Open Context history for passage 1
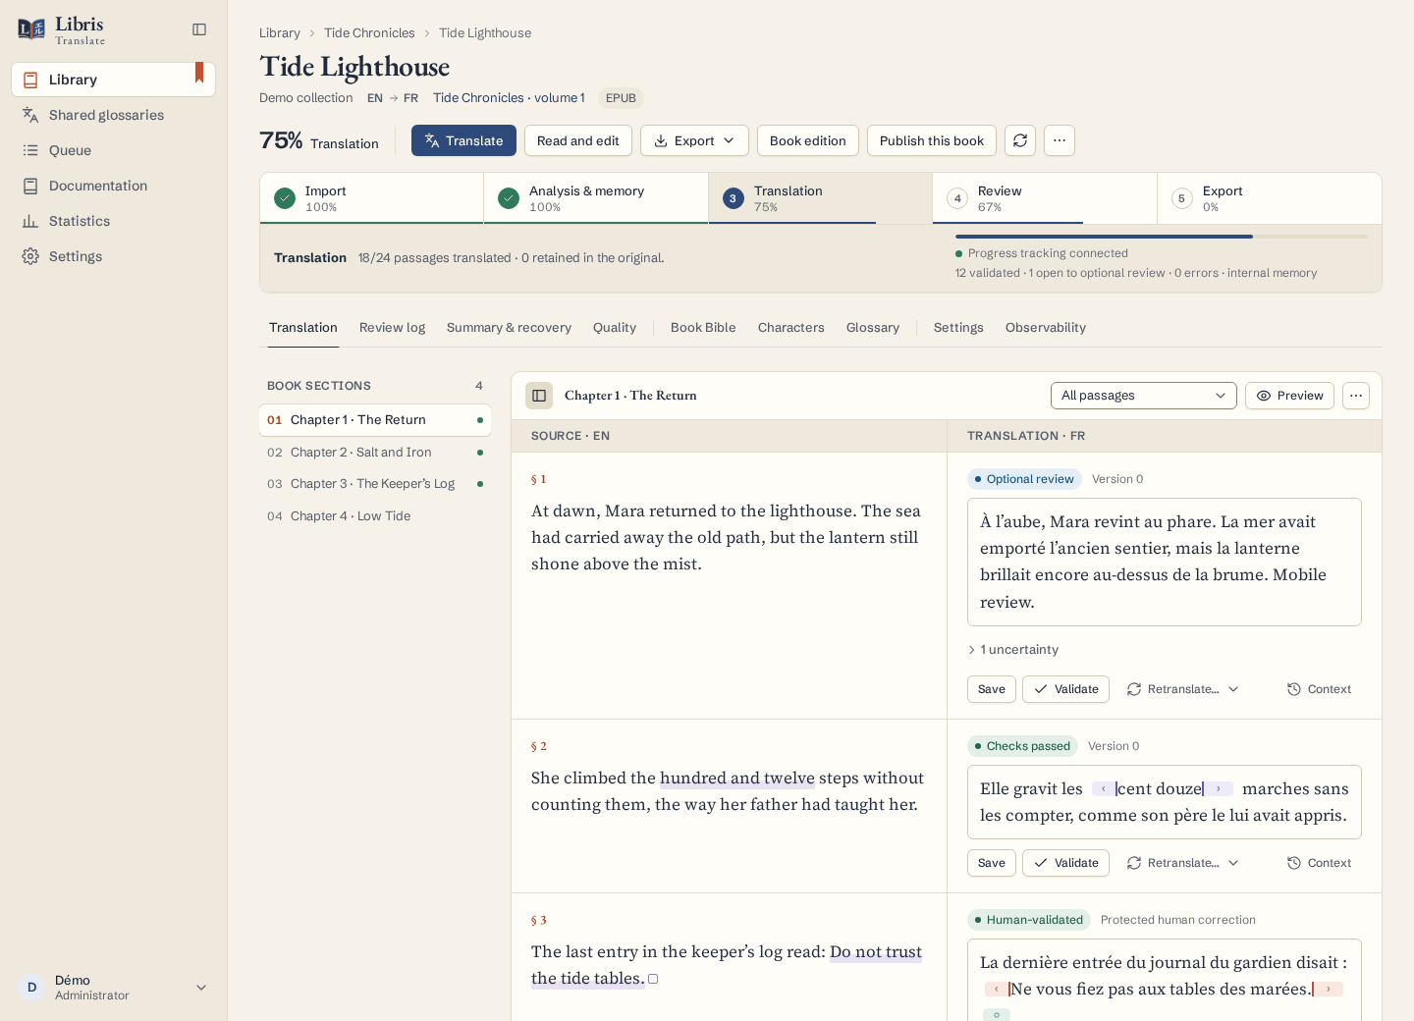Screen dimensions: 1414x1021 [x=1319, y=689]
